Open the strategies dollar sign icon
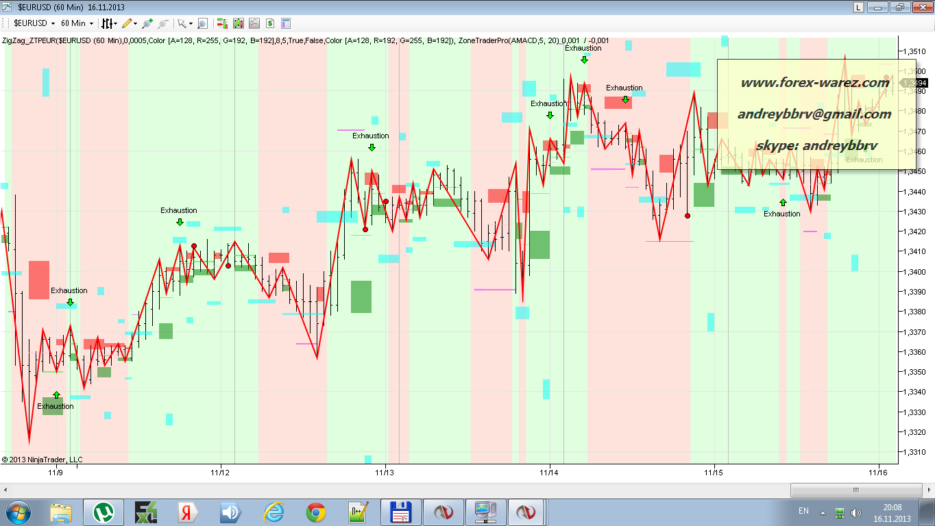935x526 pixels. point(270,23)
